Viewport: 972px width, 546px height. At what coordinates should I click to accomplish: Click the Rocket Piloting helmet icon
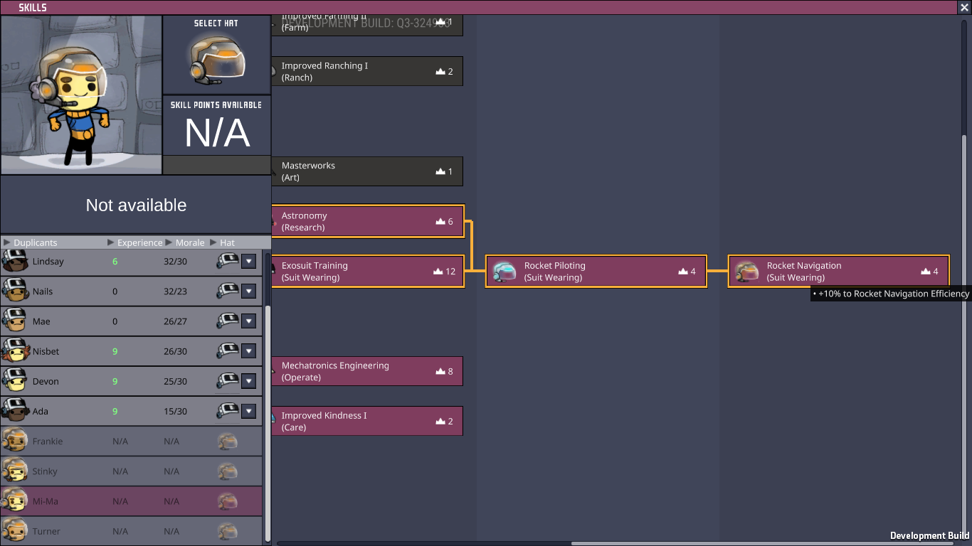pyautogui.click(x=505, y=272)
